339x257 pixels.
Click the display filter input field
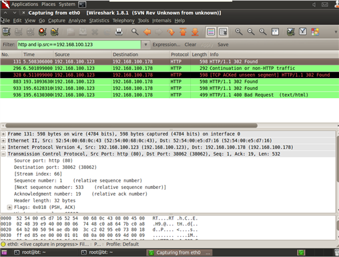[x=79, y=45]
